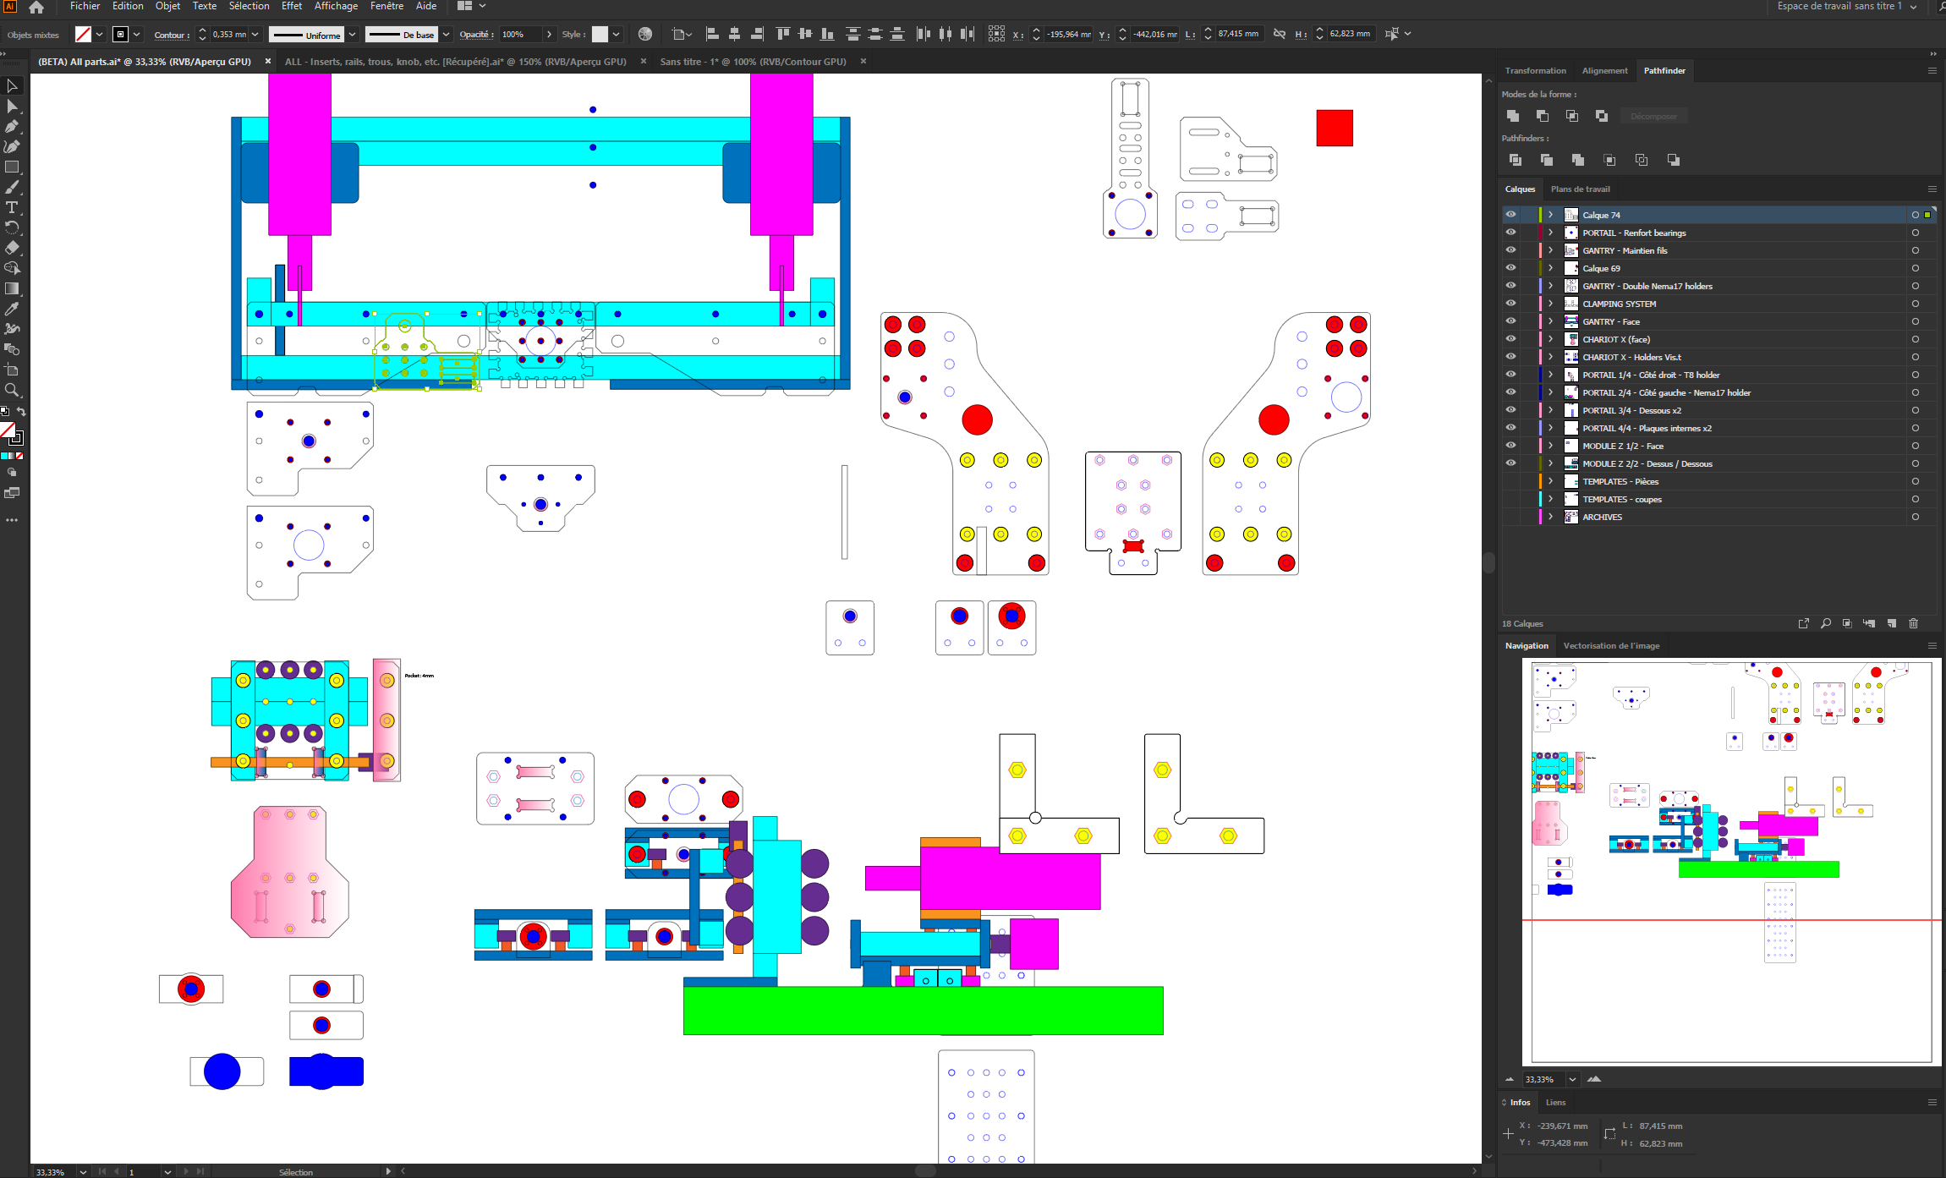
Task: Hide the GANTRY - Face layer
Action: (1510, 321)
